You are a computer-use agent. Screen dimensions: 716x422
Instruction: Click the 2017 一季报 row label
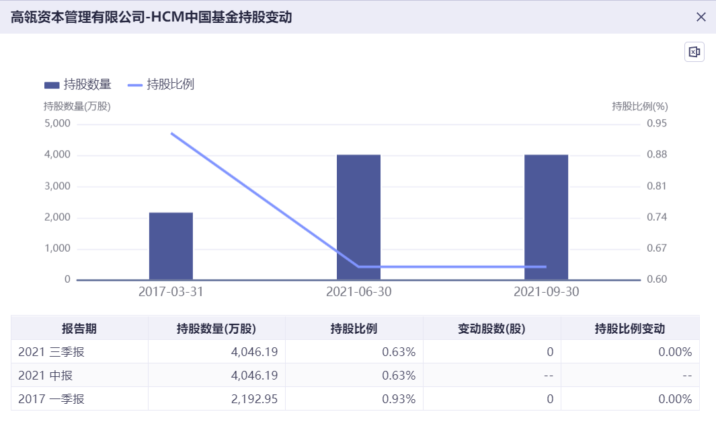click(x=51, y=399)
